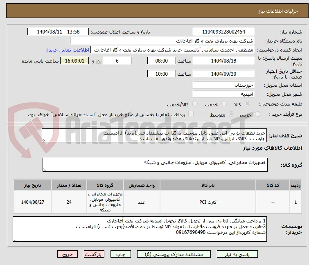Click the خروج exit button
Image resolution: width=309 pixels, height=265 pixels.
[x=68, y=254]
